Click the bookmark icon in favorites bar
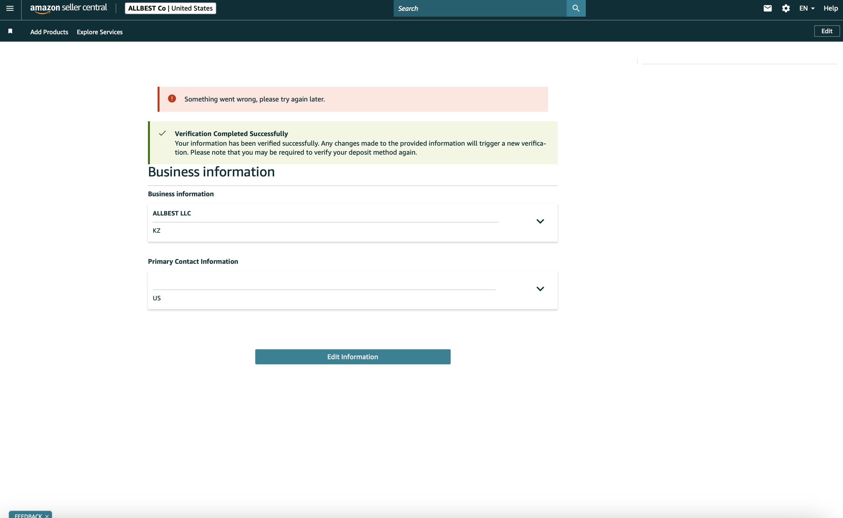The image size is (843, 518). pyautogui.click(x=10, y=31)
